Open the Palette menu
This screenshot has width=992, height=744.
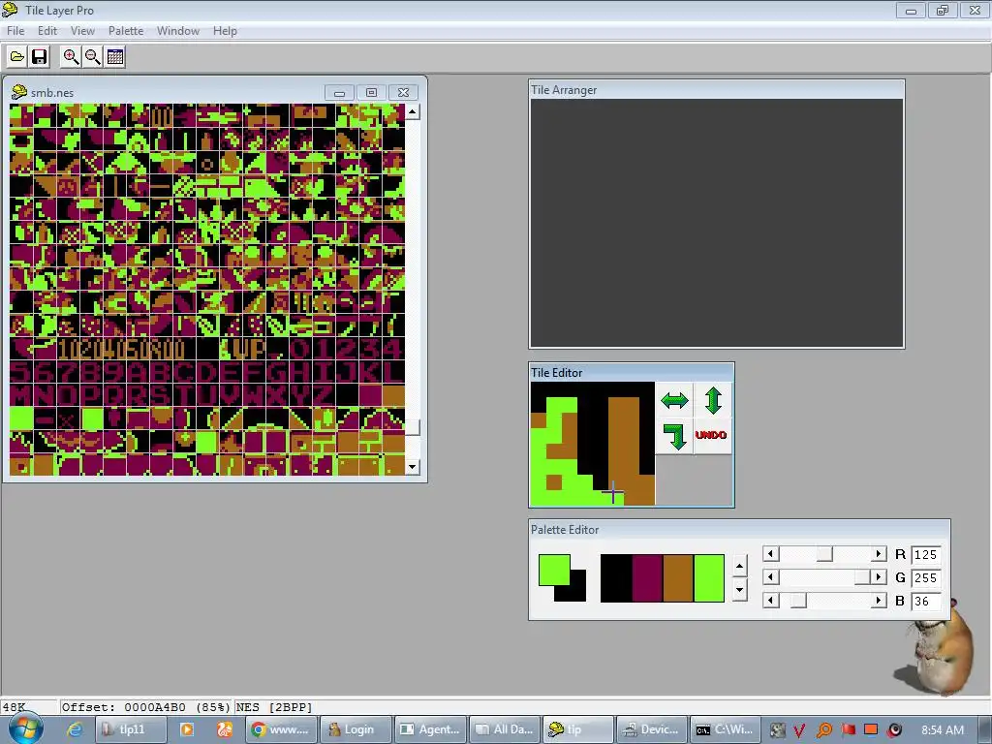[x=126, y=30]
